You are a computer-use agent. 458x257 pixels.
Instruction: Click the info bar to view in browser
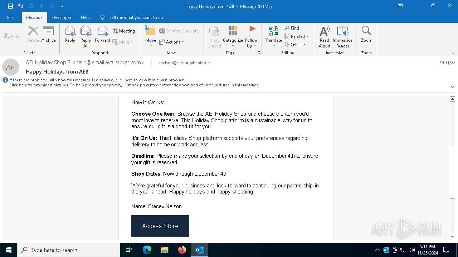point(97,80)
